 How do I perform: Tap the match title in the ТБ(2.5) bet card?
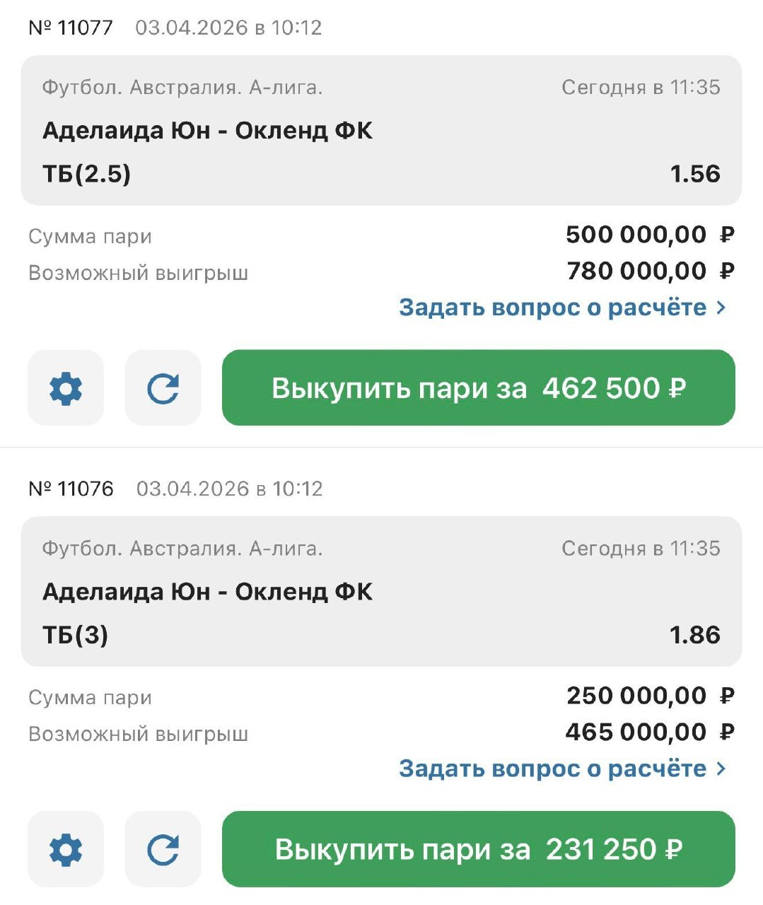click(x=207, y=131)
